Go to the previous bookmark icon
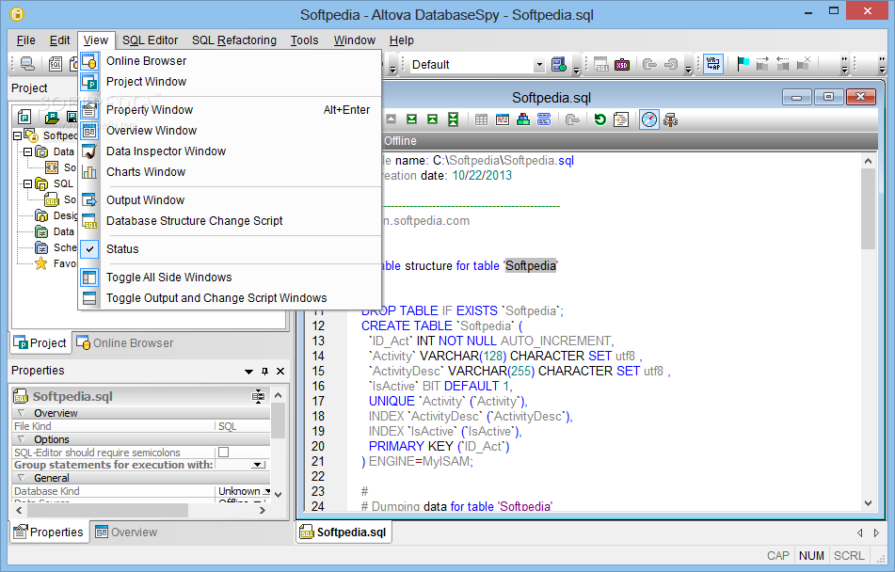This screenshot has width=895, height=572. 783,64
